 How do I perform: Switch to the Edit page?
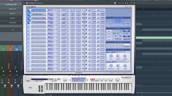coord(106,79)
